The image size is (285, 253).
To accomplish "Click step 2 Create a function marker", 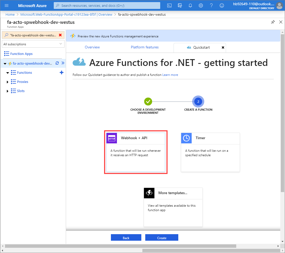I will click(x=198, y=102).
